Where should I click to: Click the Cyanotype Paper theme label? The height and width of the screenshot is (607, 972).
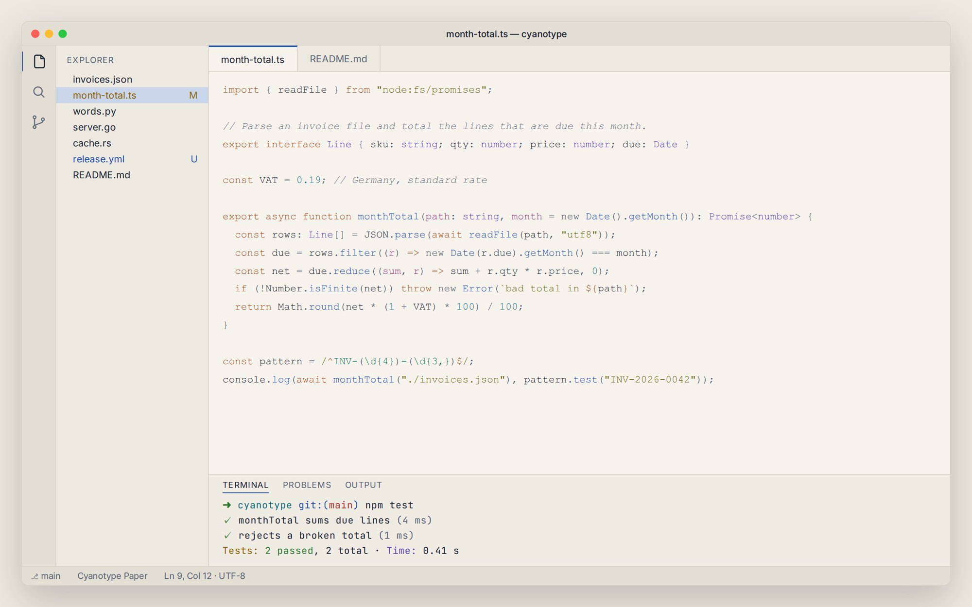[x=112, y=575]
